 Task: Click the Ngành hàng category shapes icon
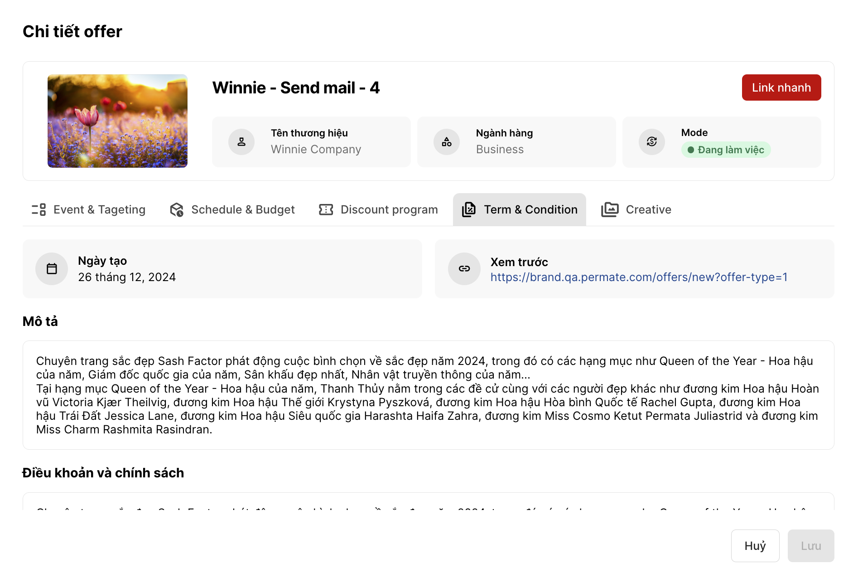[x=447, y=142]
